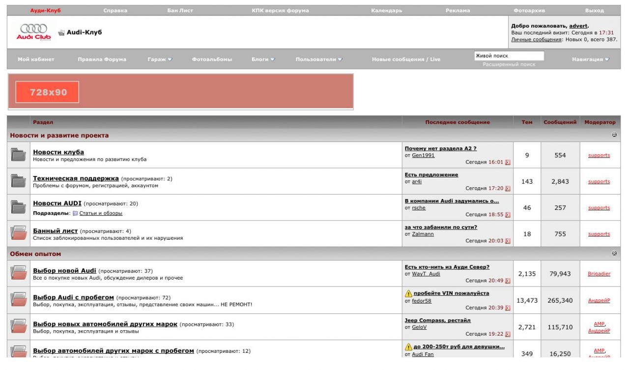The height and width of the screenshot is (370, 629).
Task: Sort by Последнее сообщение column header
Action: (457, 122)
